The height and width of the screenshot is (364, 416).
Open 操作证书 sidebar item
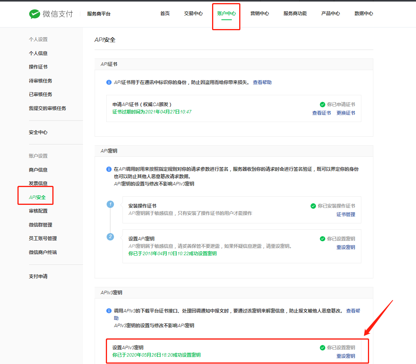(38, 67)
